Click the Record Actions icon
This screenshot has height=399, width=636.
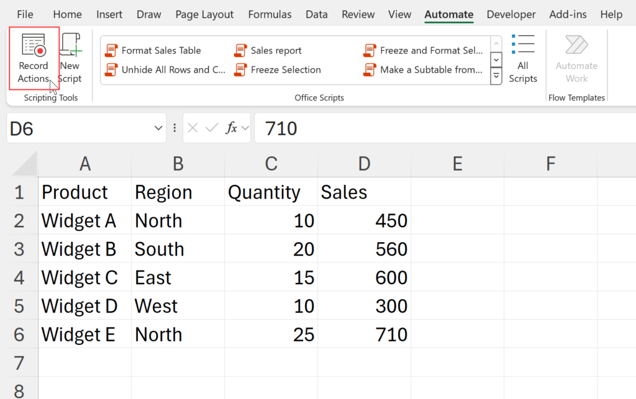(x=34, y=48)
